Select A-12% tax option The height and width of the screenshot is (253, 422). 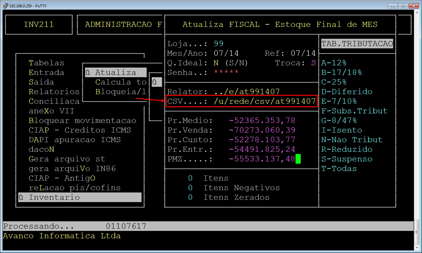[x=334, y=63]
